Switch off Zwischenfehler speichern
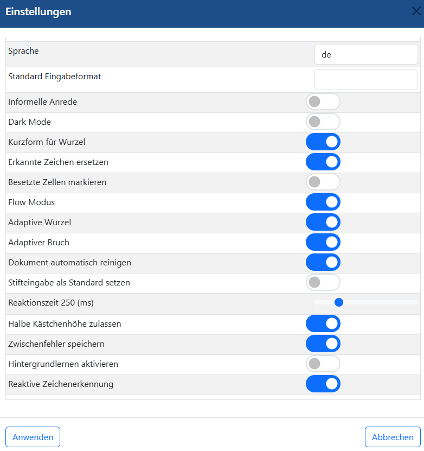This screenshot has width=424, height=451. click(x=323, y=344)
